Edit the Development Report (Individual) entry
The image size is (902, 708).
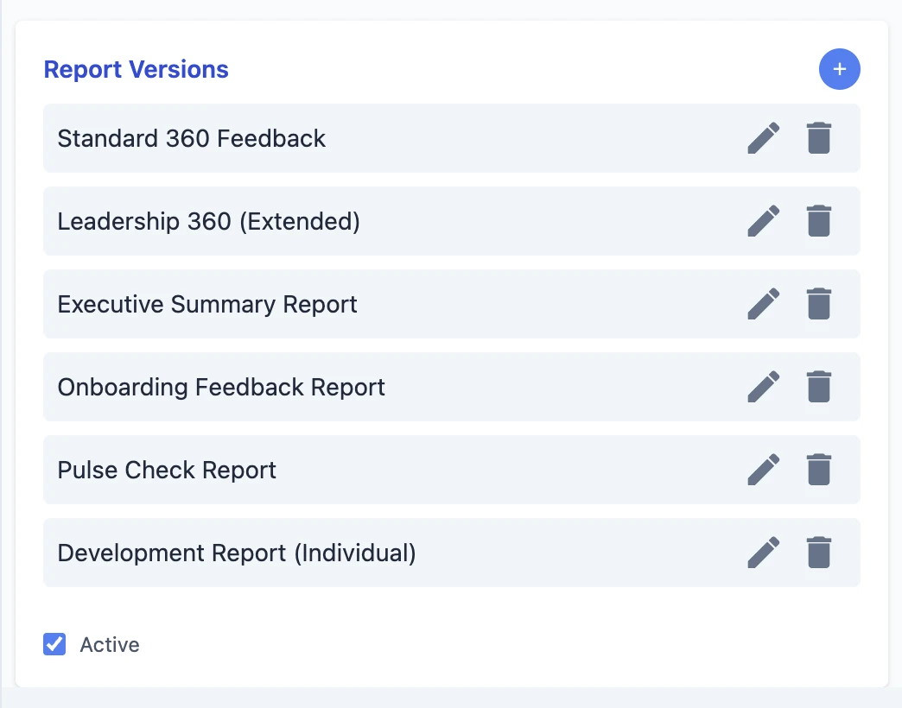click(763, 553)
